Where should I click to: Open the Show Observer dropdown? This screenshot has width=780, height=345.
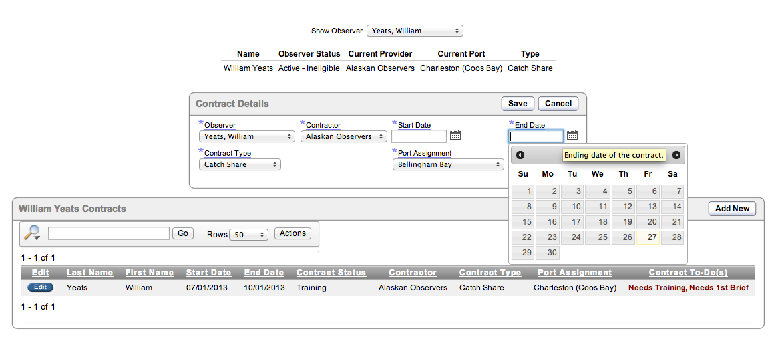point(415,31)
